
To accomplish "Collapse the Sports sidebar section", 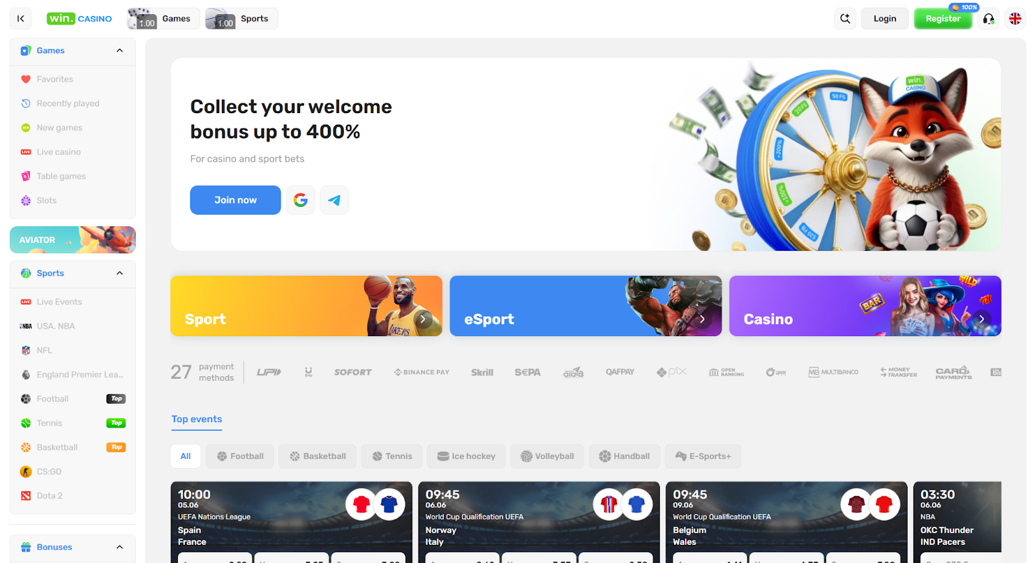I will (x=120, y=273).
